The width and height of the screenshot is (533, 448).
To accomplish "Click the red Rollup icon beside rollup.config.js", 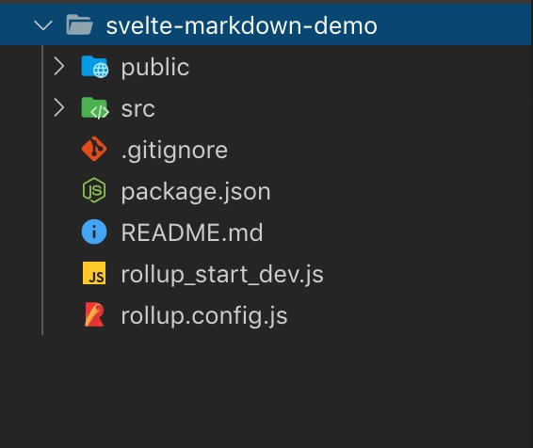I will coord(94,314).
